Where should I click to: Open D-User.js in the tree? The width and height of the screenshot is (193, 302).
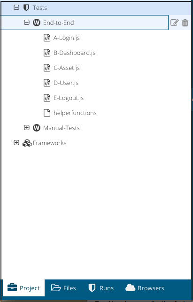click(66, 83)
